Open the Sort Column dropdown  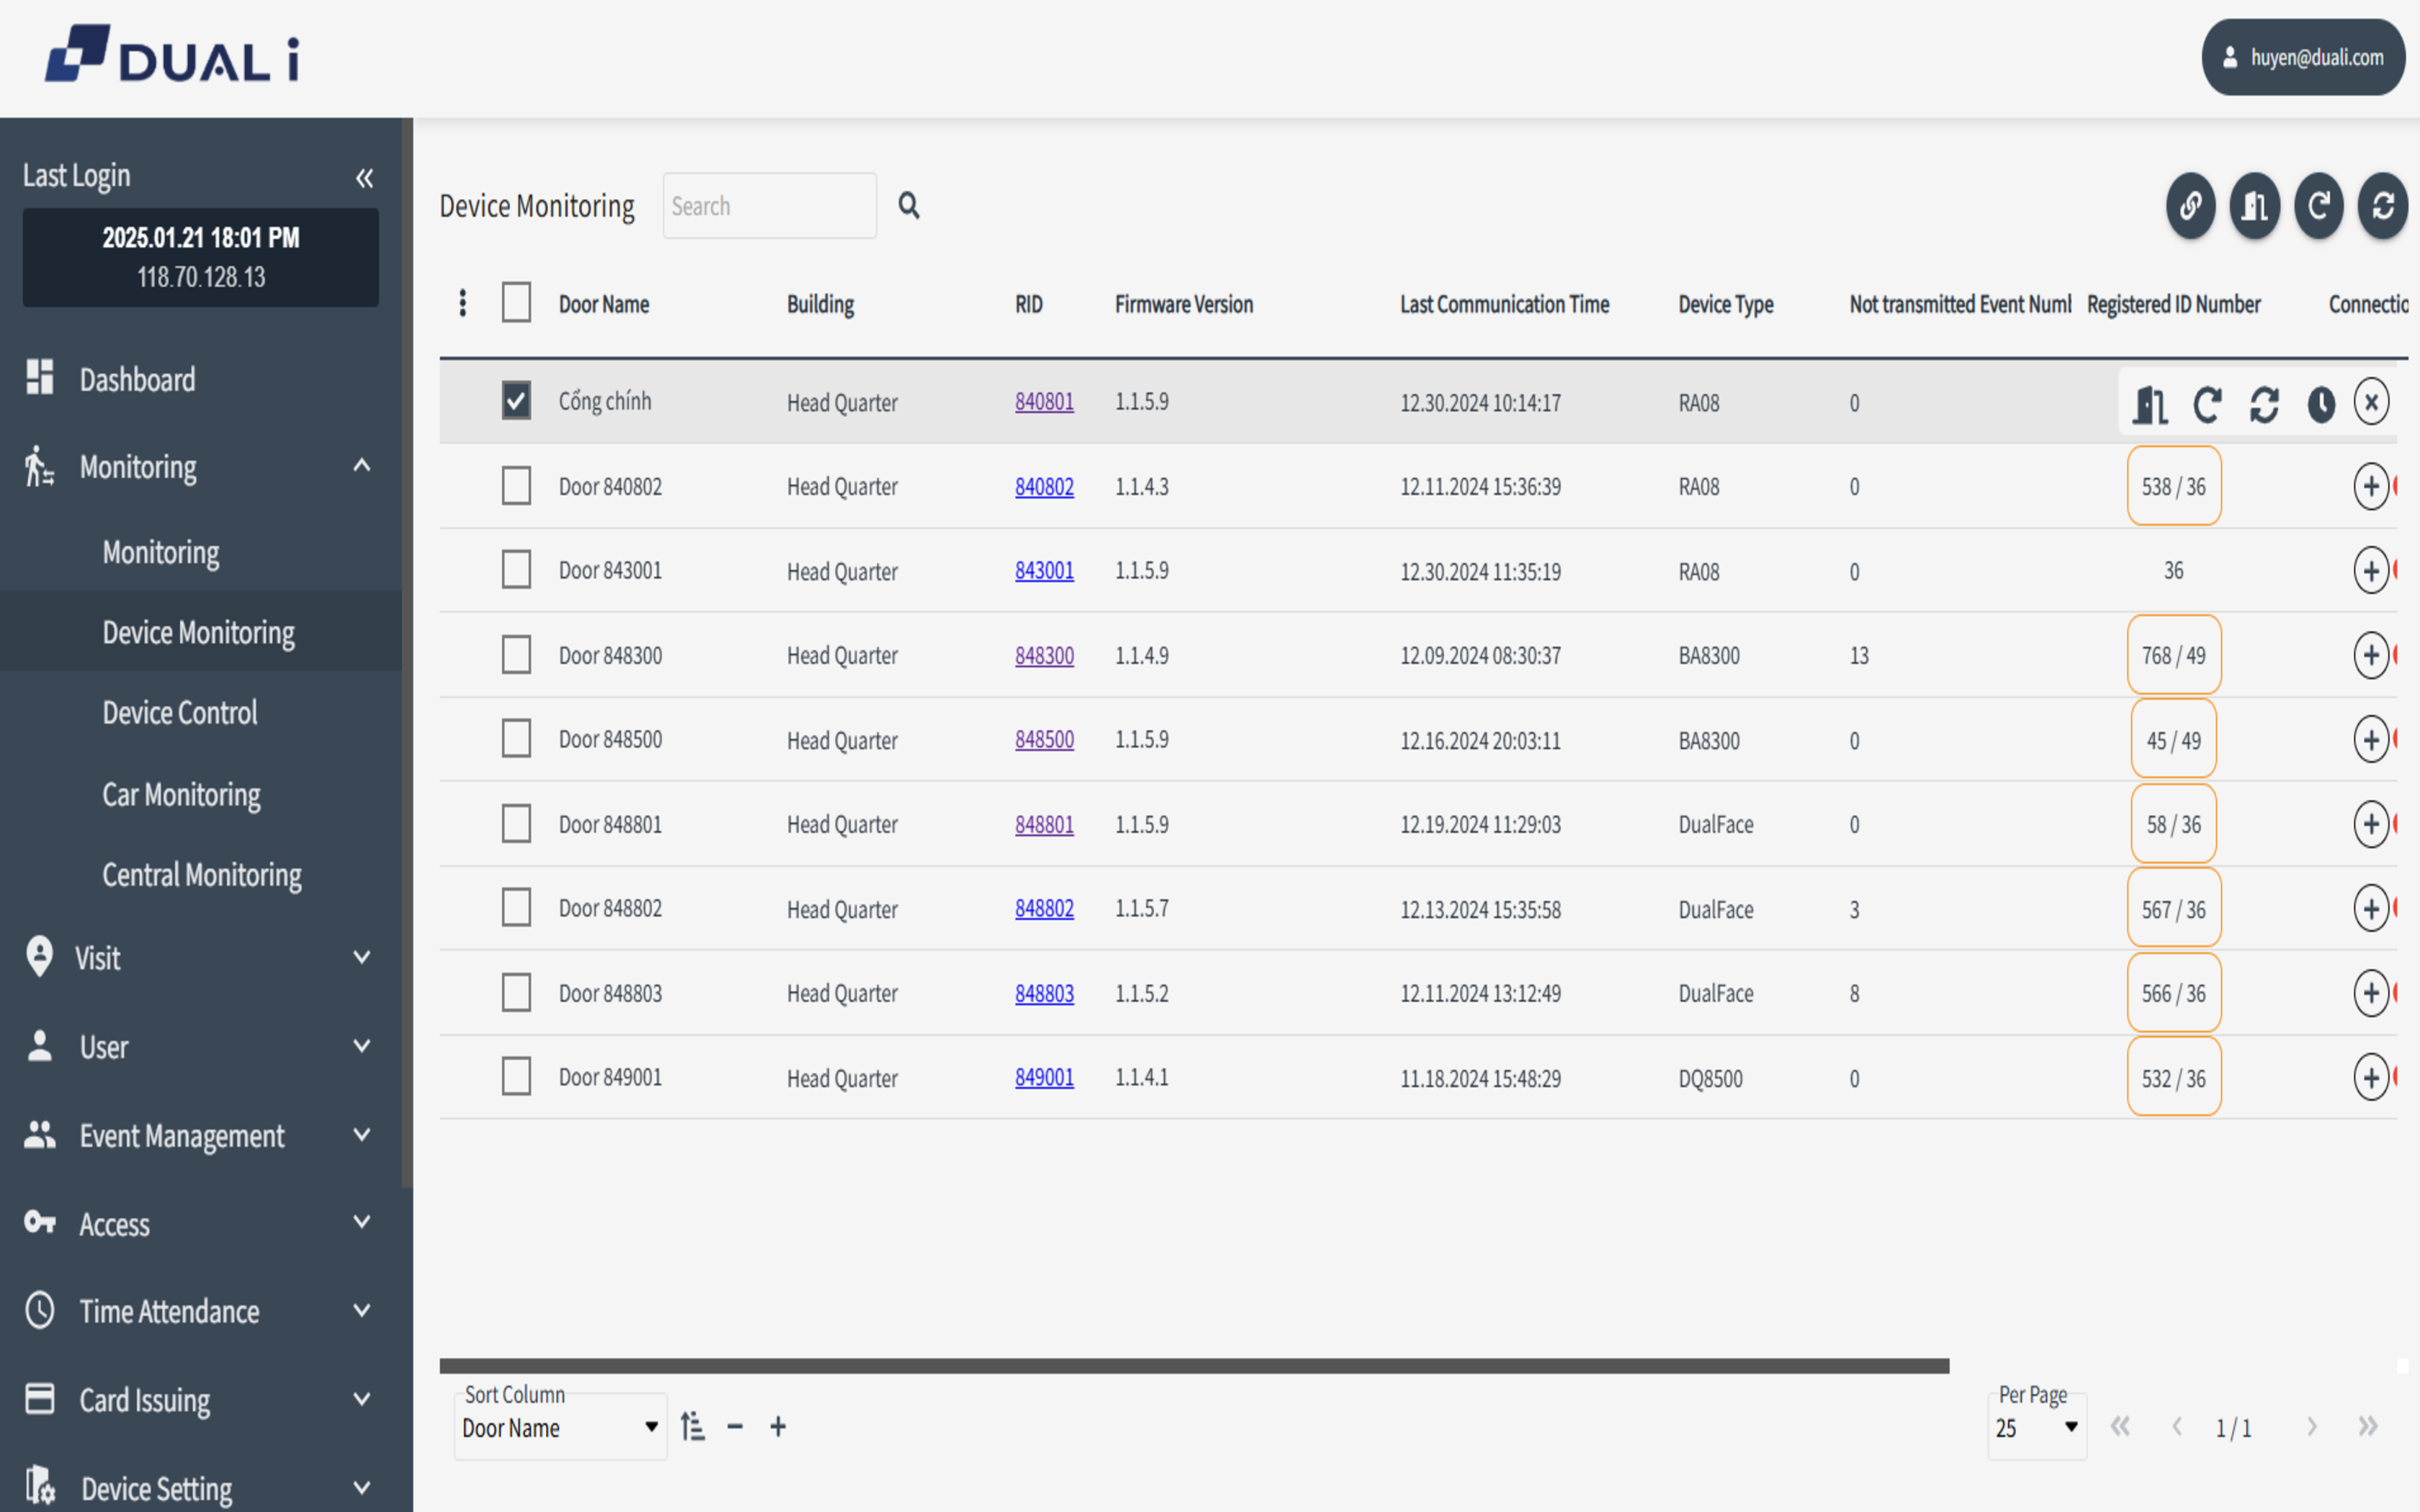(560, 1428)
